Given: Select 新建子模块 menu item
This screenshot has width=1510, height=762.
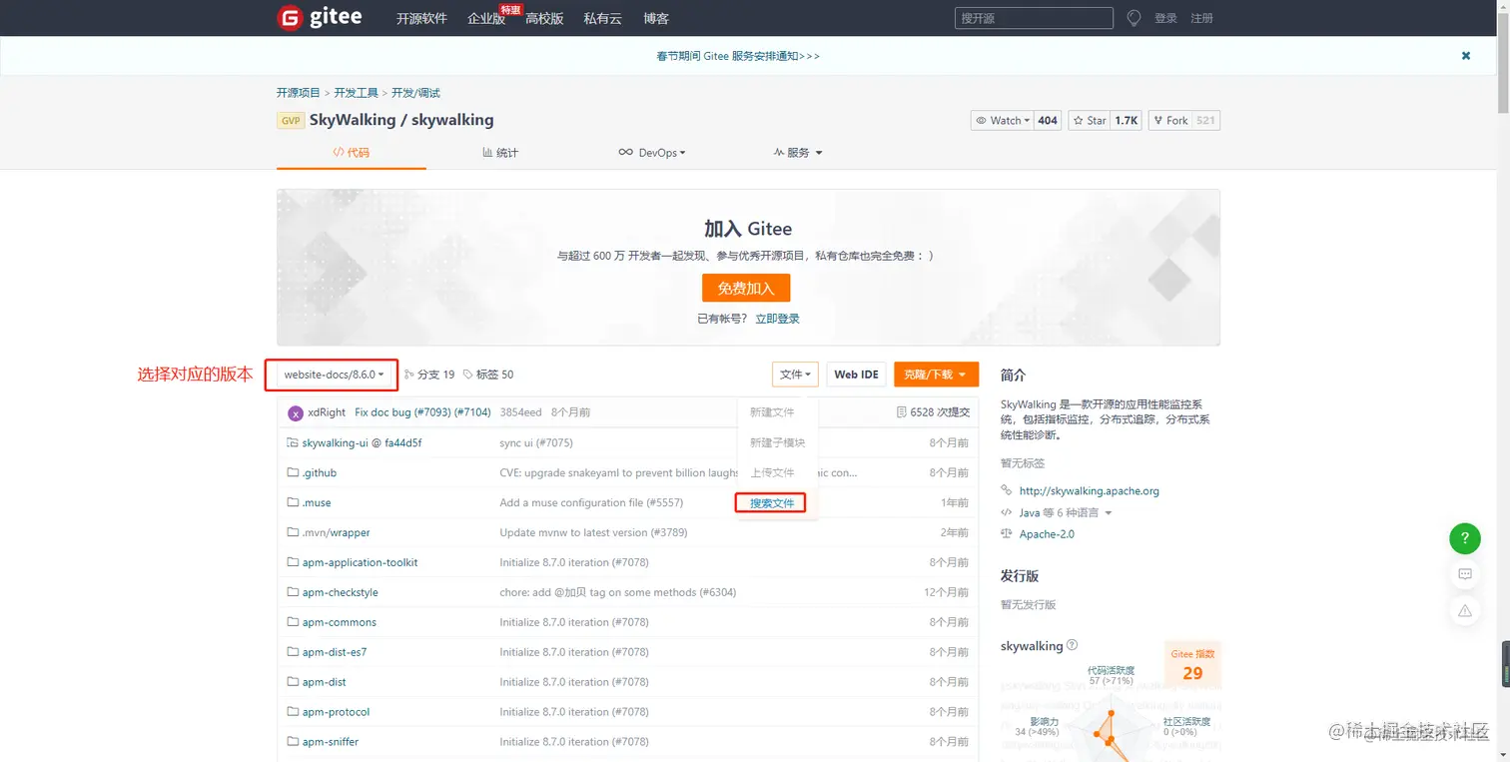Looking at the screenshot, I should tap(777, 442).
